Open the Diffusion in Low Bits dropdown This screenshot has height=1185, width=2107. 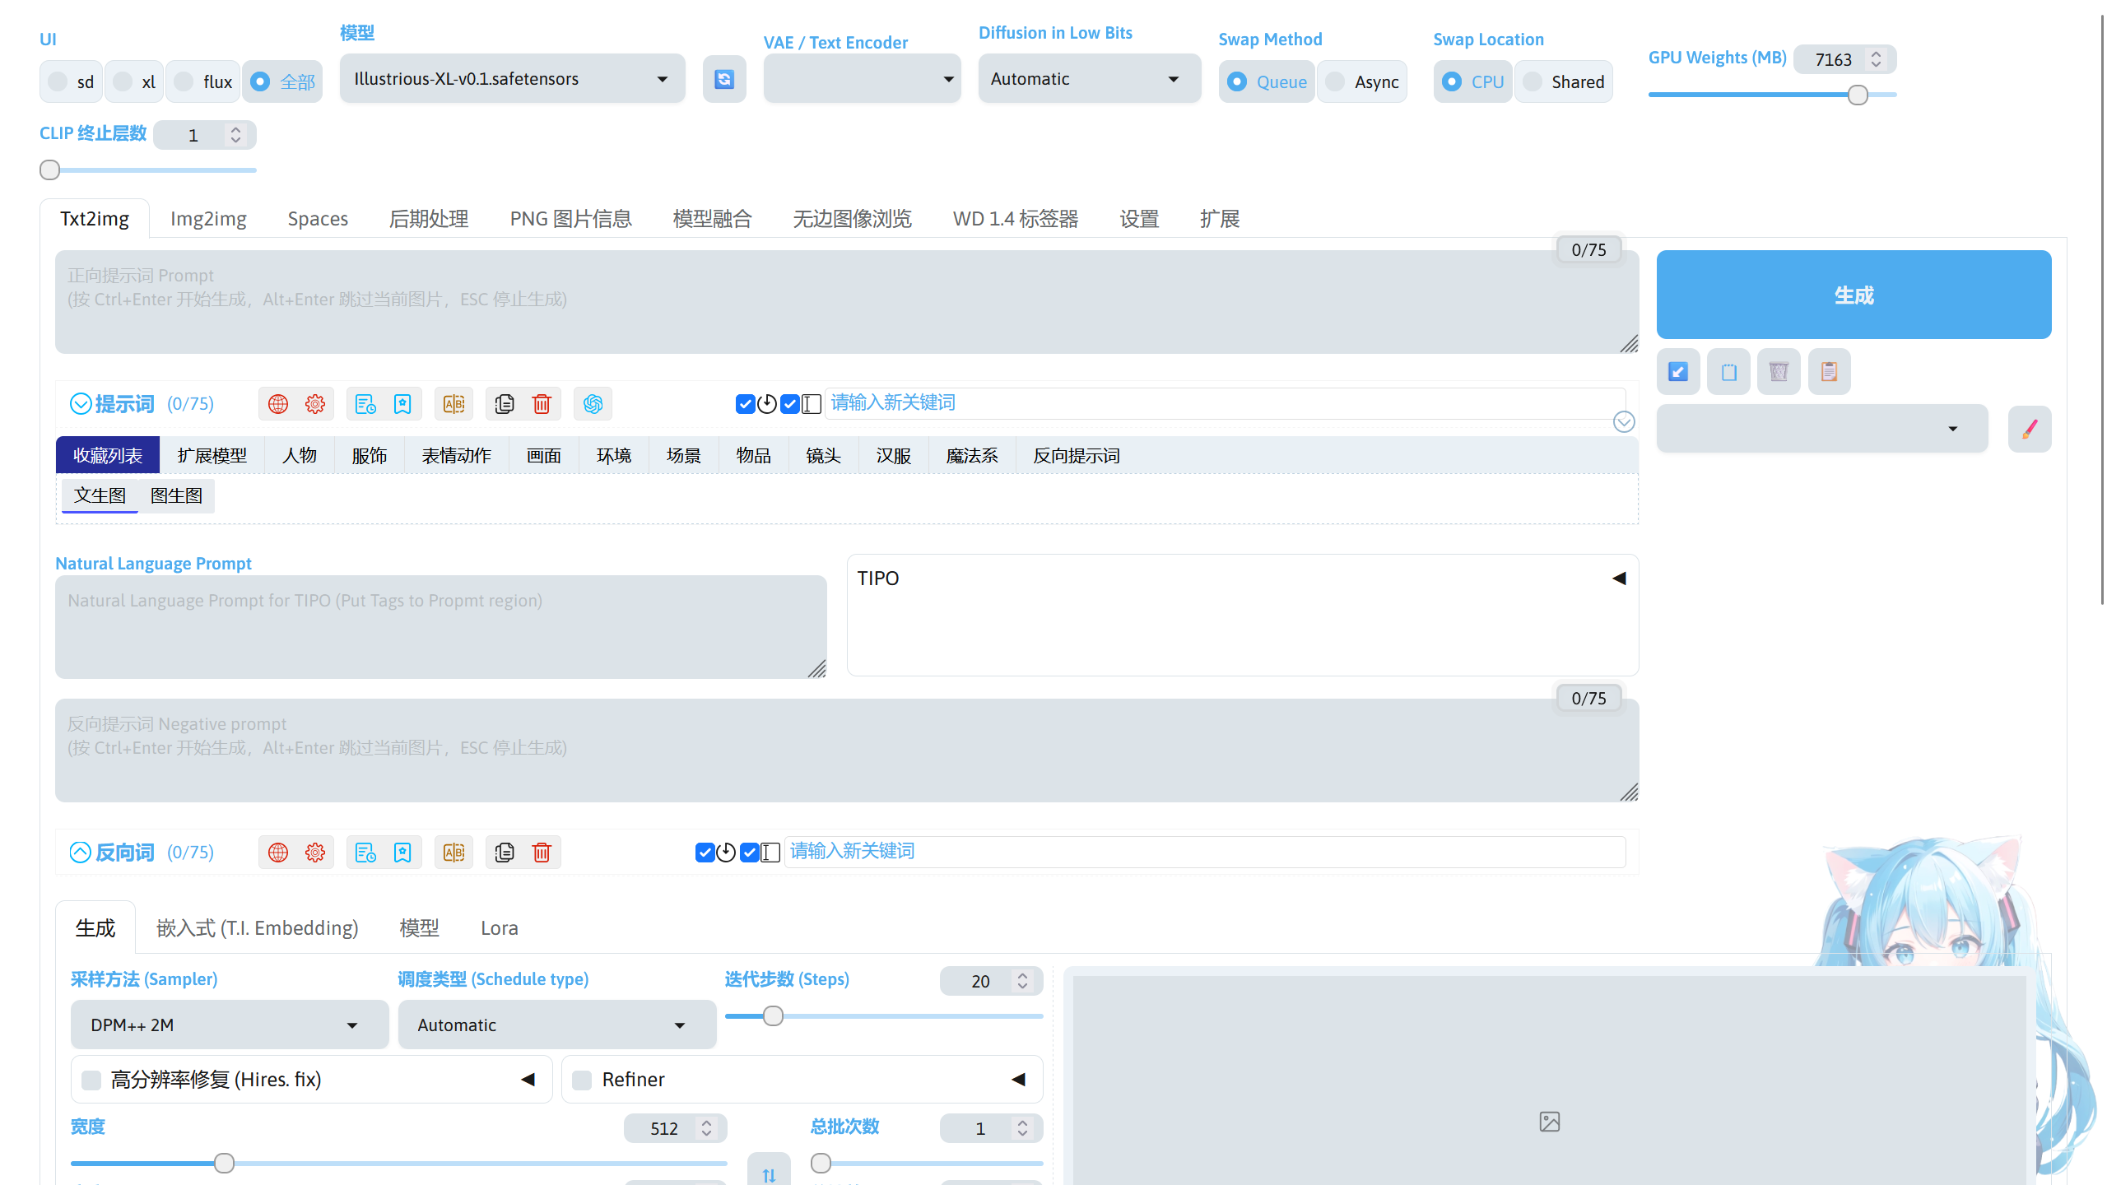pyautogui.click(x=1088, y=79)
